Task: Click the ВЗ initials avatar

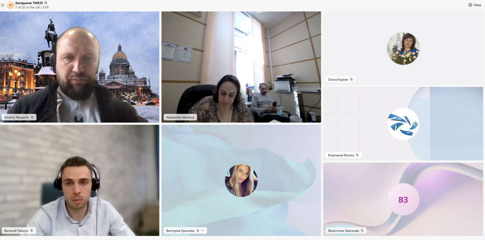Action: pyautogui.click(x=403, y=199)
